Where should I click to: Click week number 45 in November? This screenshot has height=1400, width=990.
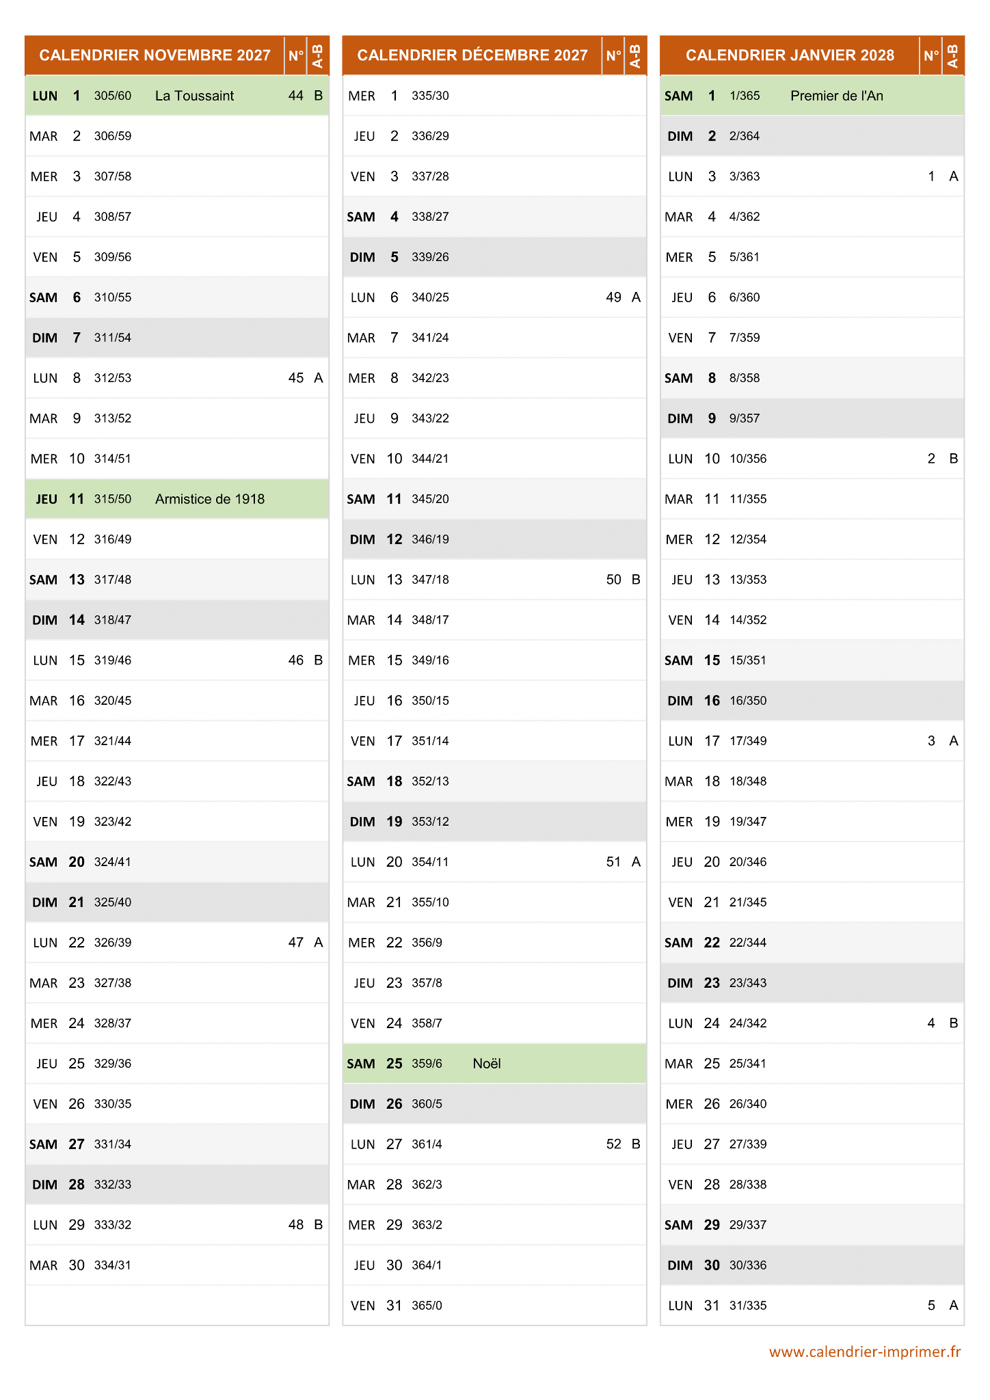tap(296, 378)
